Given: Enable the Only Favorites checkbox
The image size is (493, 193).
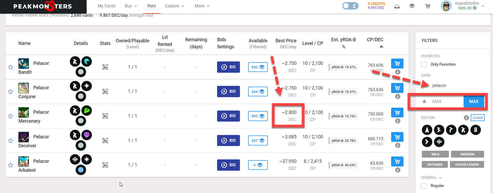Looking at the screenshot, I should (x=424, y=64).
